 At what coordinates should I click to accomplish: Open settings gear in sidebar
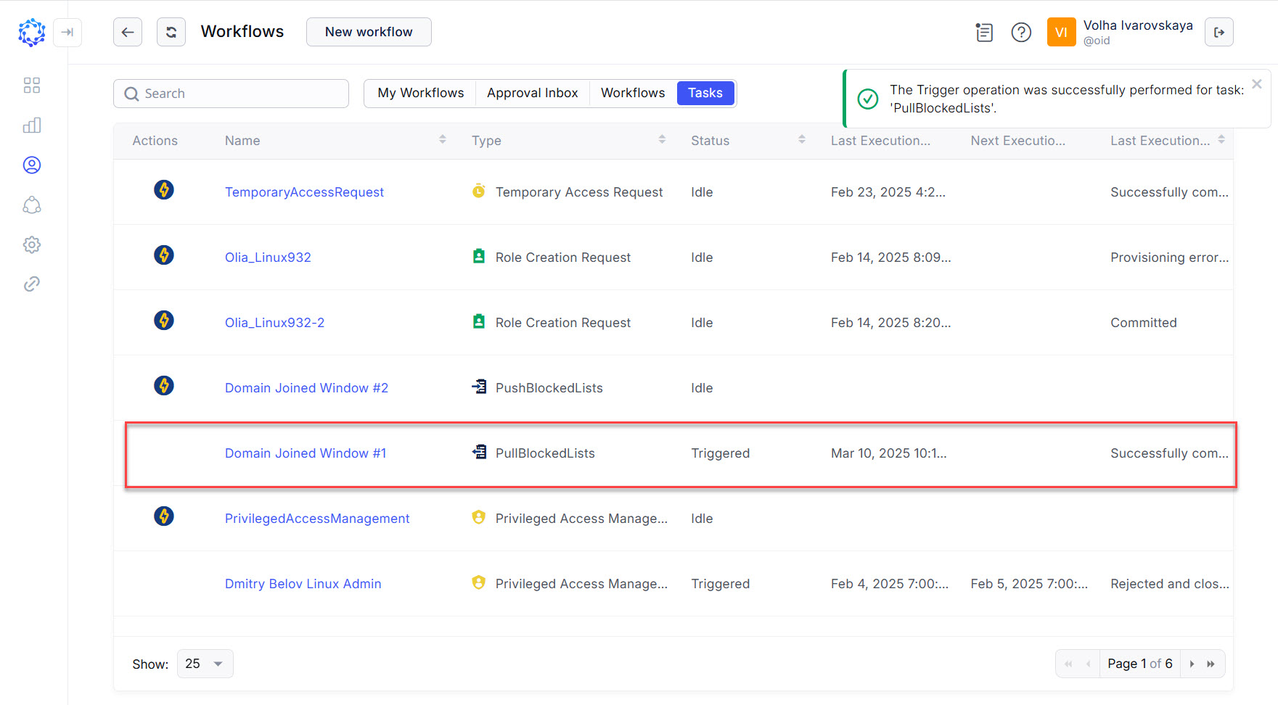(x=32, y=245)
